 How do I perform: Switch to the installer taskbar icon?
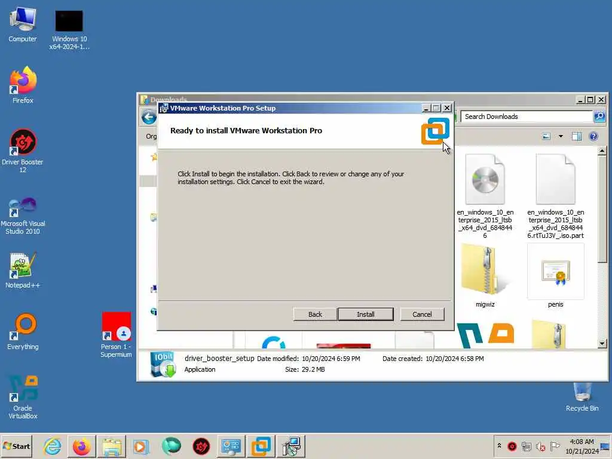pos(291,446)
